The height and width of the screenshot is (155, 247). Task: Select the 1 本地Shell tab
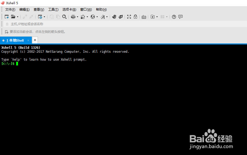pos(16,40)
